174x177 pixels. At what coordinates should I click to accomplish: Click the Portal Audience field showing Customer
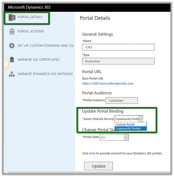[x=122, y=101]
